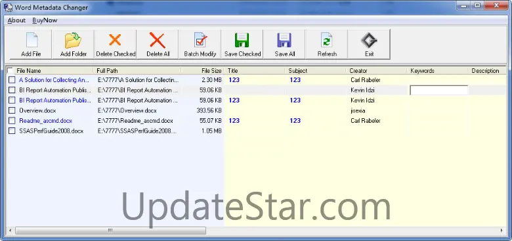
Task: Toggle the select-all checkbox in the header
Action: coord(10,70)
